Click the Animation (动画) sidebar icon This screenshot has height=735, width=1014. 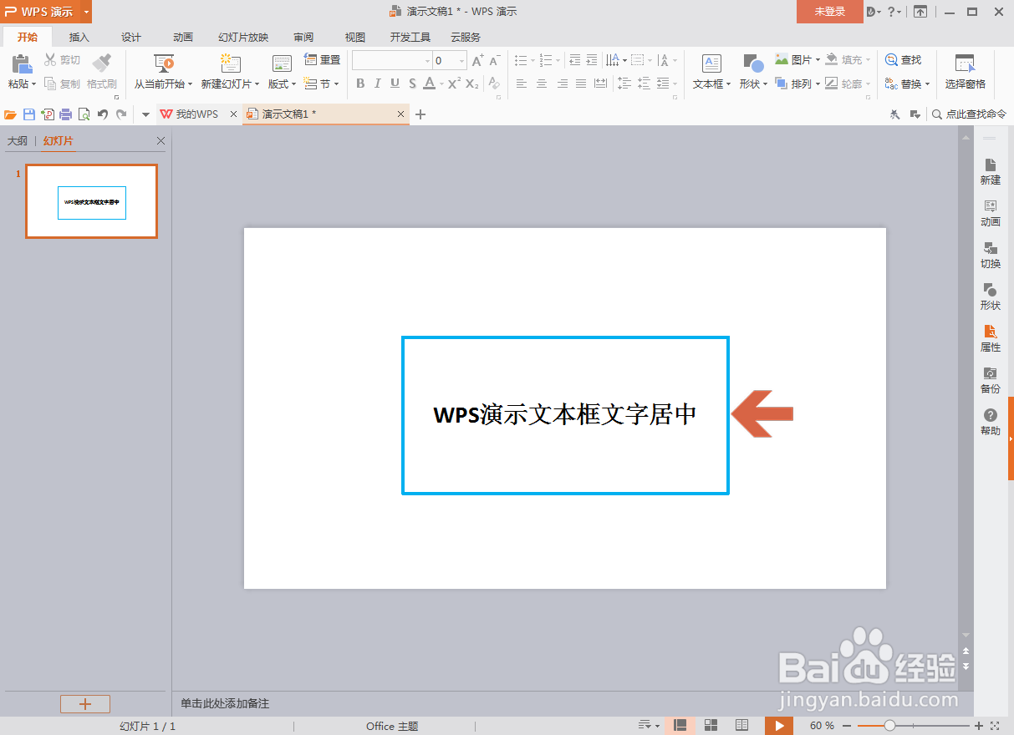pos(991,214)
